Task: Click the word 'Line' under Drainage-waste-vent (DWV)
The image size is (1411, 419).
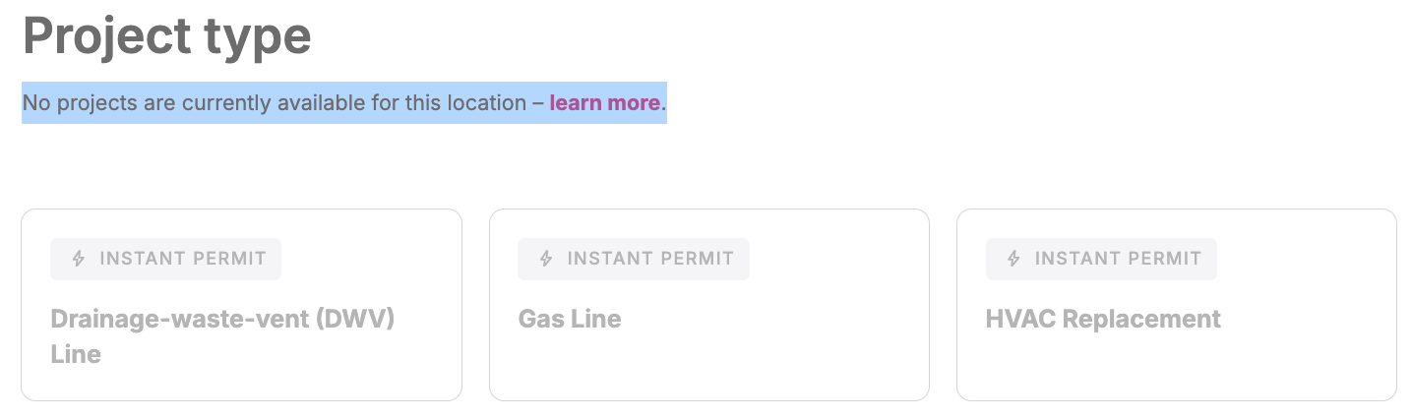Action: pos(76,354)
